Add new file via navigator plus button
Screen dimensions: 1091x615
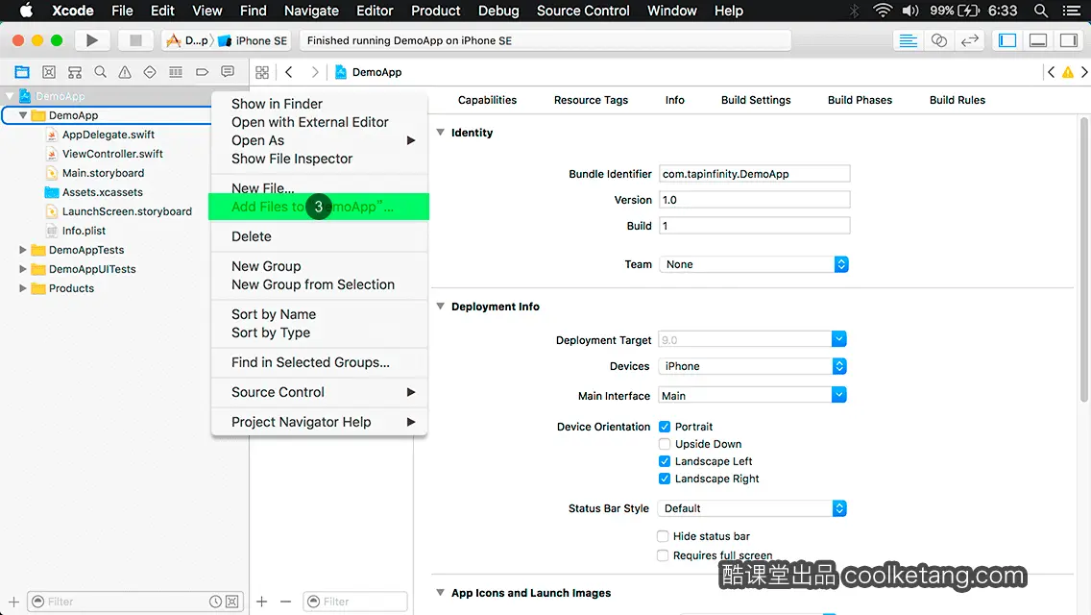[x=13, y=602]
